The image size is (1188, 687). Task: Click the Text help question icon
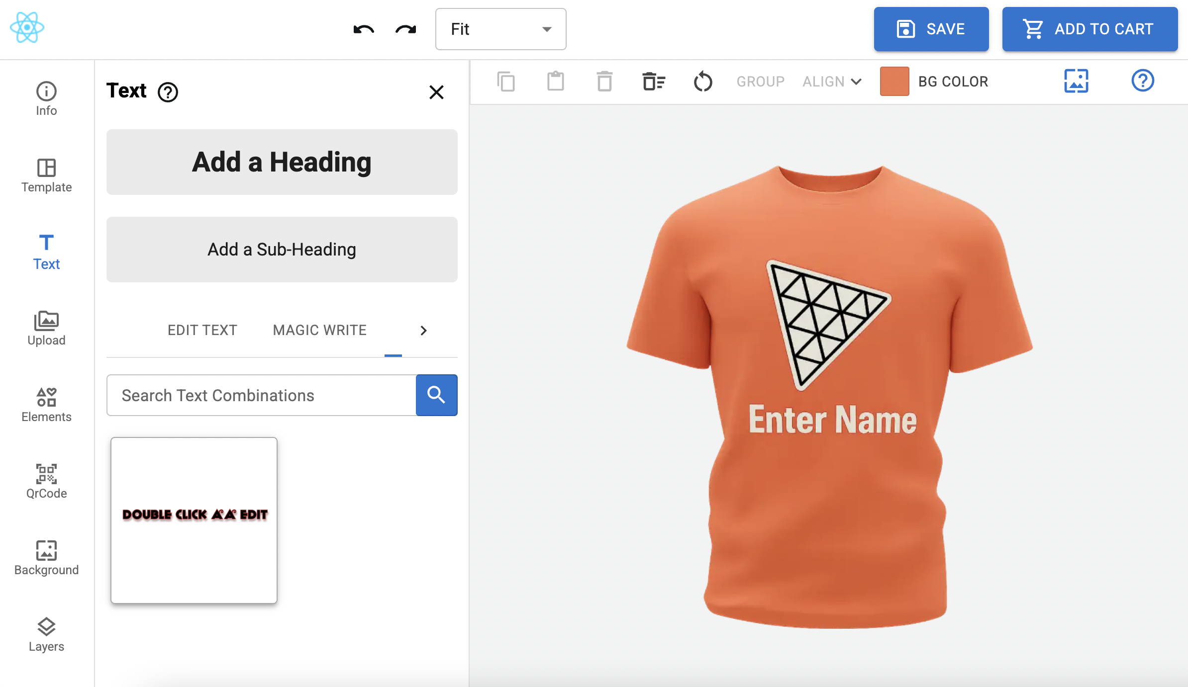(168, 92)
